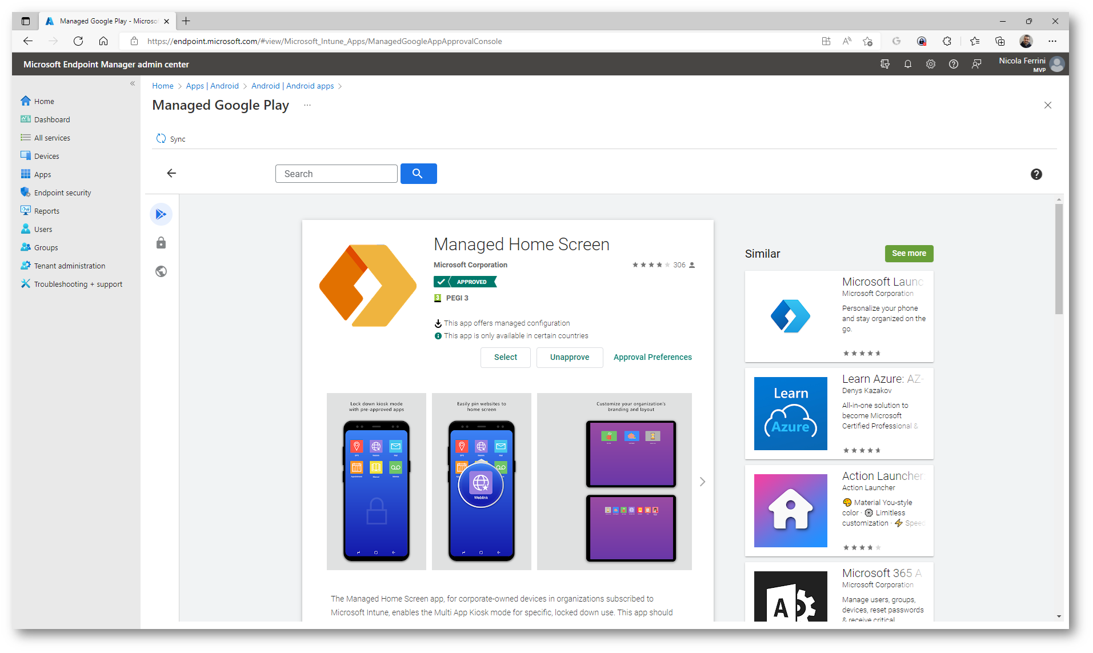Open the browser collections icon

pos(1000,41)
